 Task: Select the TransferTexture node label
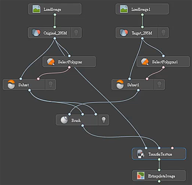click(160, 154)
